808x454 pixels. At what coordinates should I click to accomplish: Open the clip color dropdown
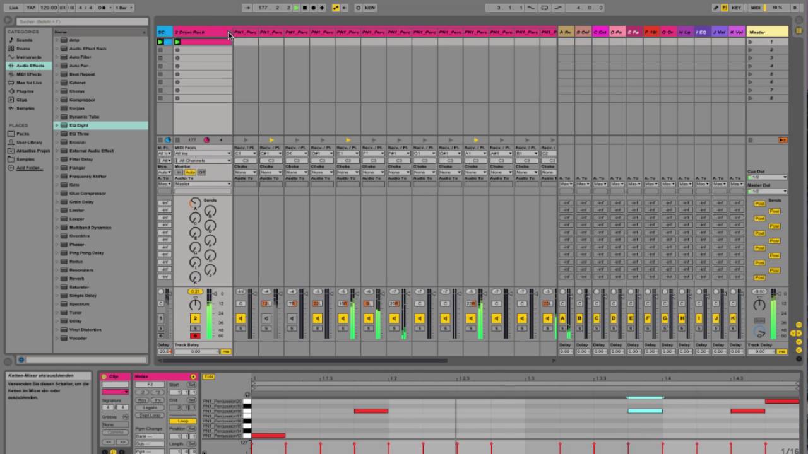[x=115, y=392]
